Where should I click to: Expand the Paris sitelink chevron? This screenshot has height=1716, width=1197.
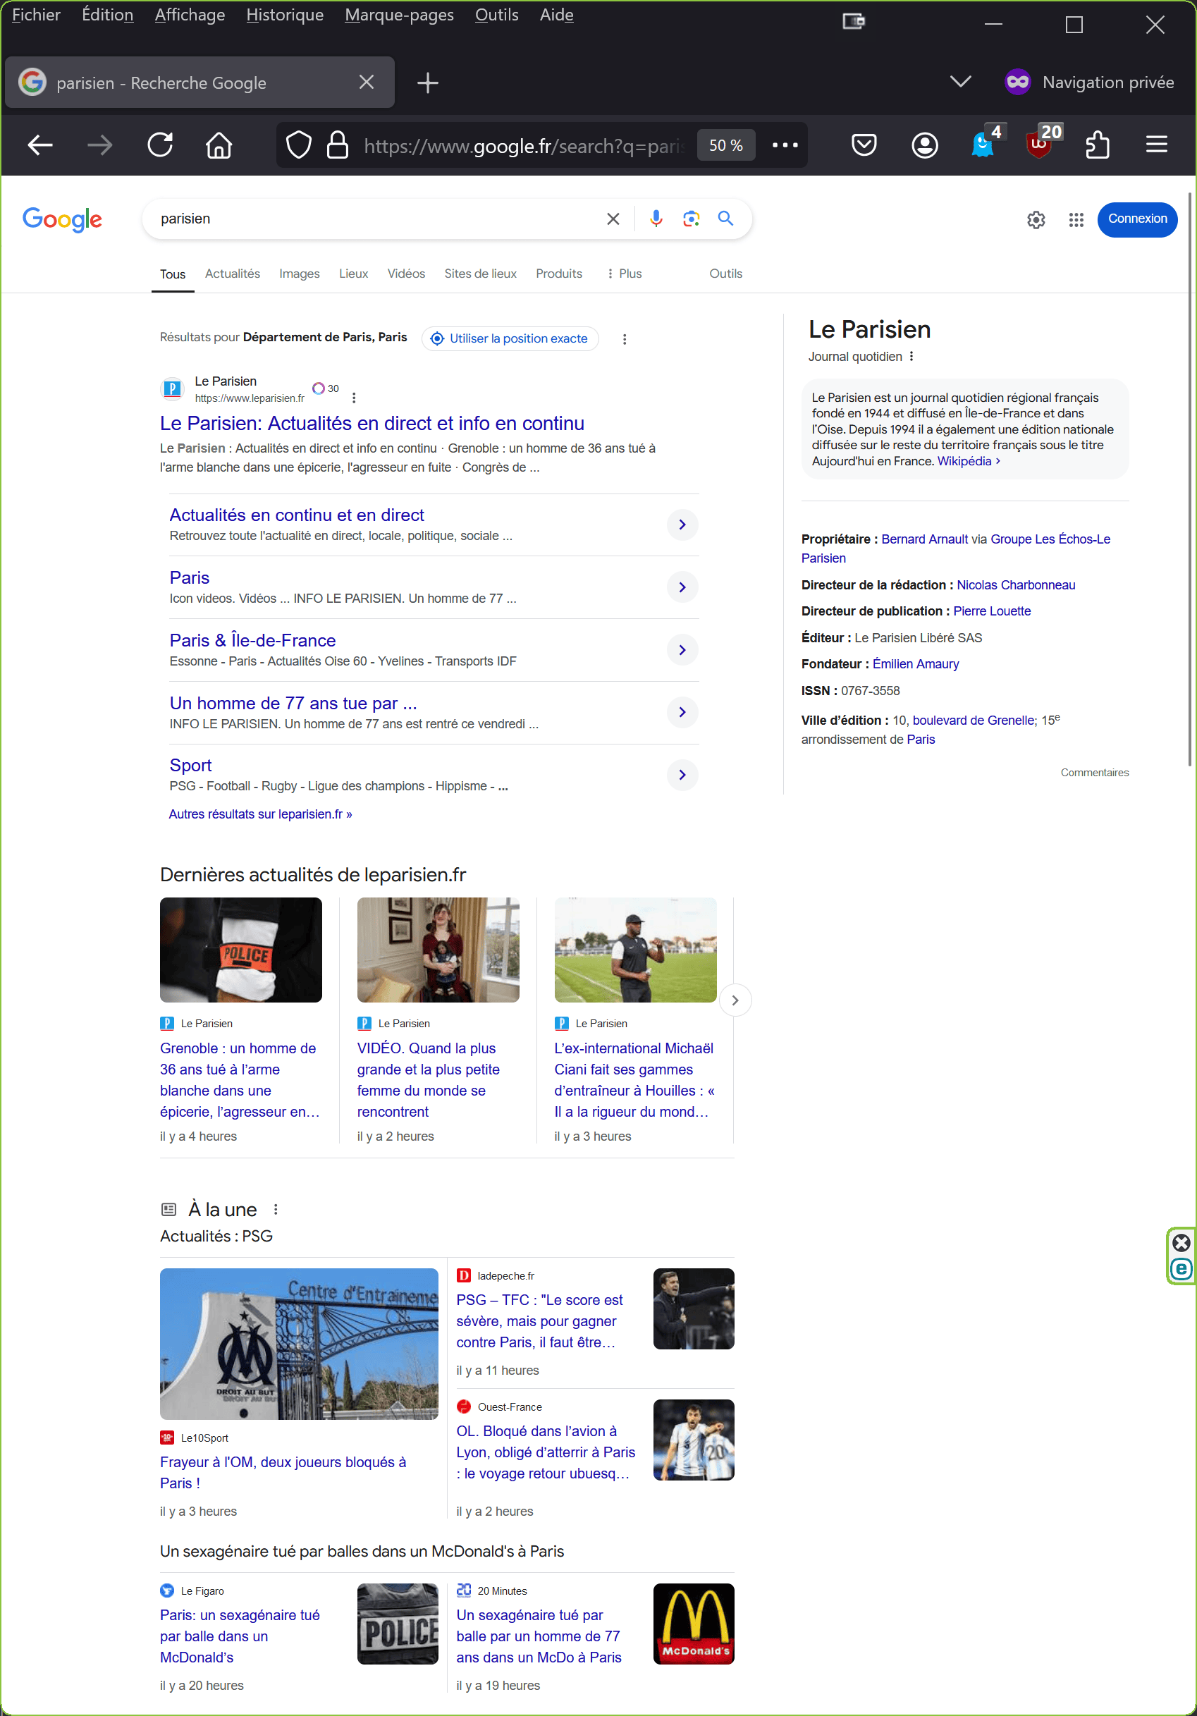coord(682,587)
